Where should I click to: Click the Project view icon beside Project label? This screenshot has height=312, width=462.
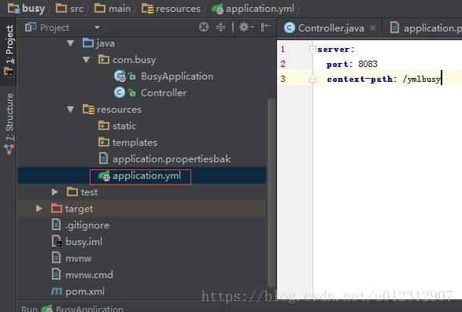click(31, 27)
